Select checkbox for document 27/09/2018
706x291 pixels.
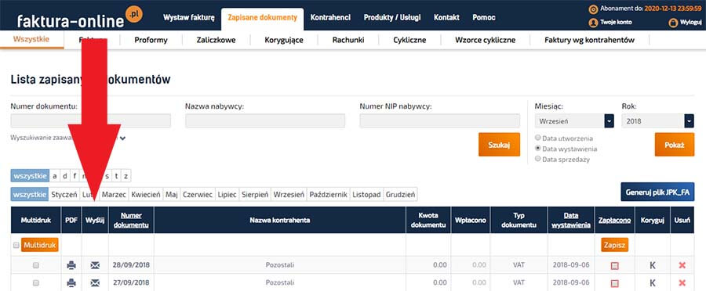pos(36,283)
